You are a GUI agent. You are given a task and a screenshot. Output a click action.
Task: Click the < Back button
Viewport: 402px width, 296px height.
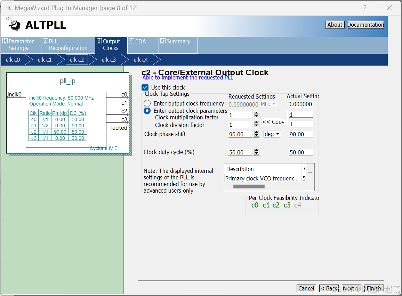point(329,288)
